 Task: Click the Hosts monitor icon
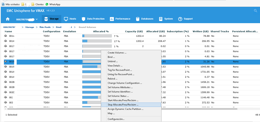[x=66, y=19]
